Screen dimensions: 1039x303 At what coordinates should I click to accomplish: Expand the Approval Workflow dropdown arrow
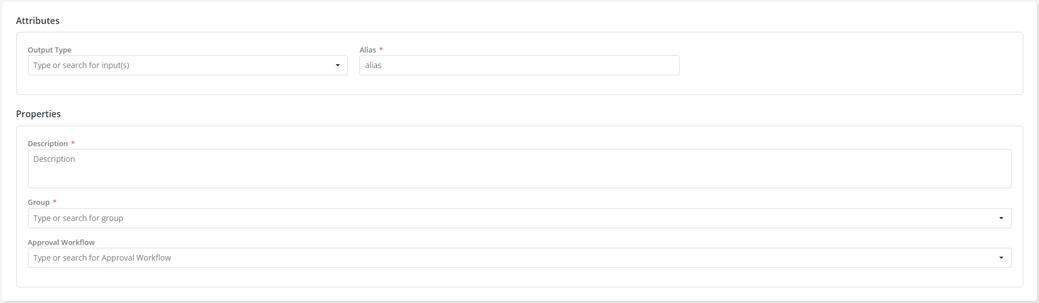click(1001, 258)
